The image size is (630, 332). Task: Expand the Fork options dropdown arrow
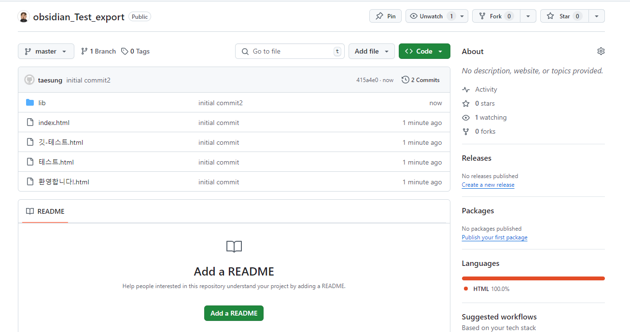[x=528, y=16]
